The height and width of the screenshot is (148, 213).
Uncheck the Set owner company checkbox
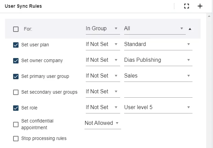coord(16,61)
